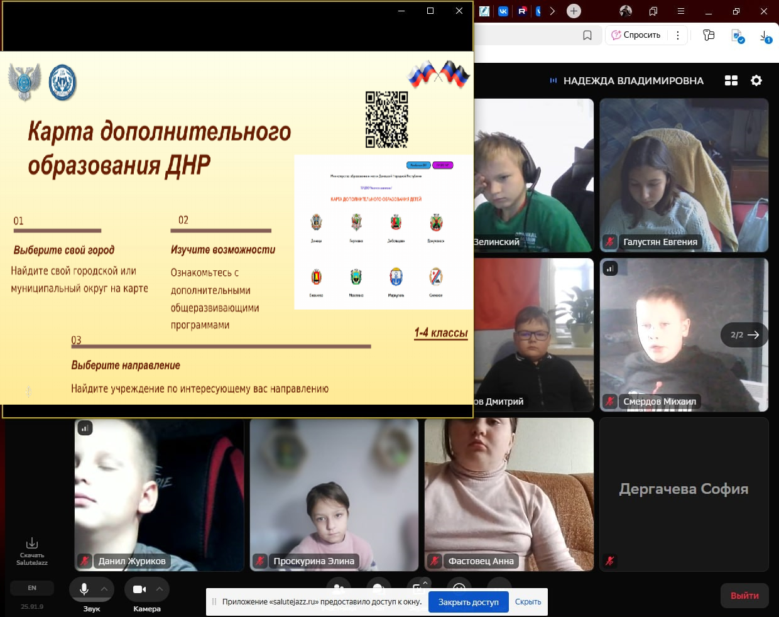Toggle the Камера video button

tap(139, 589)
